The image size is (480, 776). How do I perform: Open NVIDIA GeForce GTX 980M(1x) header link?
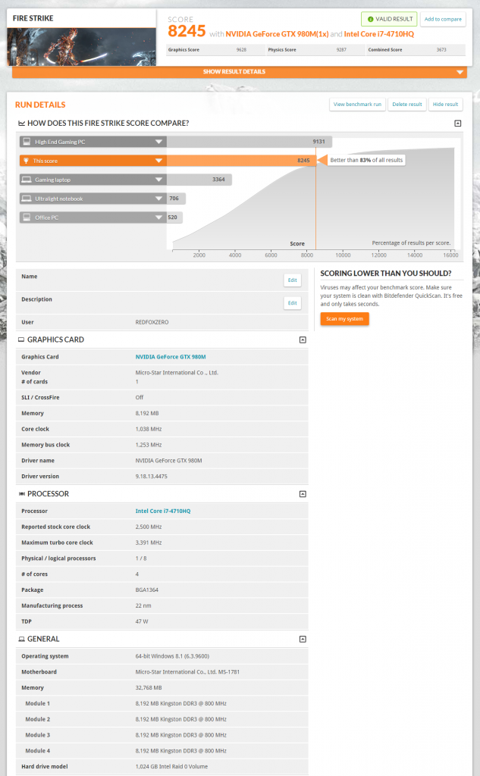pos(277,34)
